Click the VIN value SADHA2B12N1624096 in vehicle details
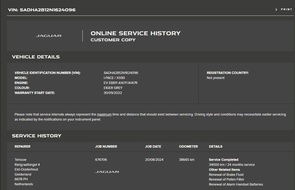 [x=121, y=73]
